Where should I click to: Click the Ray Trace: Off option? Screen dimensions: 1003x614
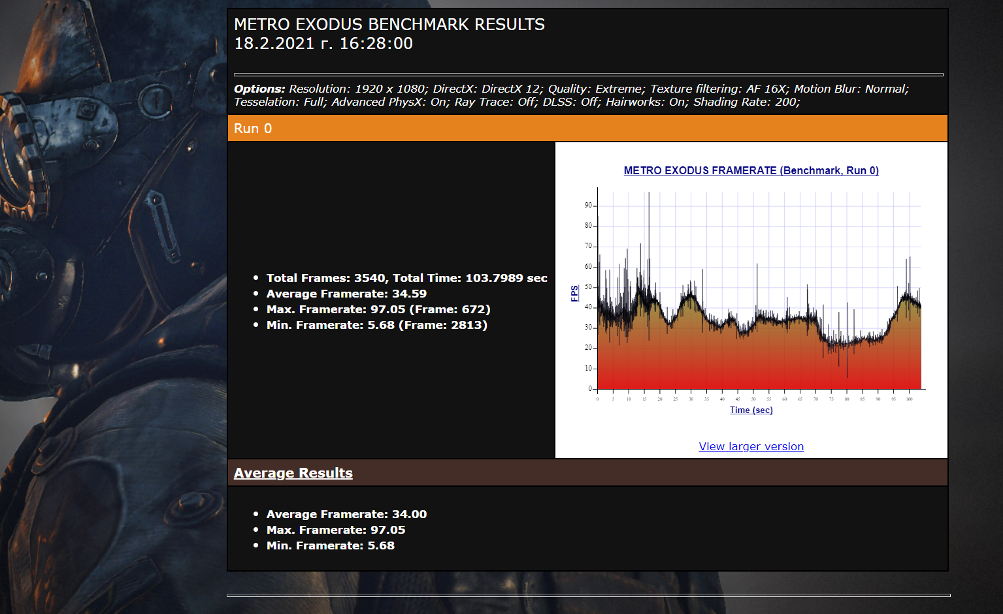[497, 102]
